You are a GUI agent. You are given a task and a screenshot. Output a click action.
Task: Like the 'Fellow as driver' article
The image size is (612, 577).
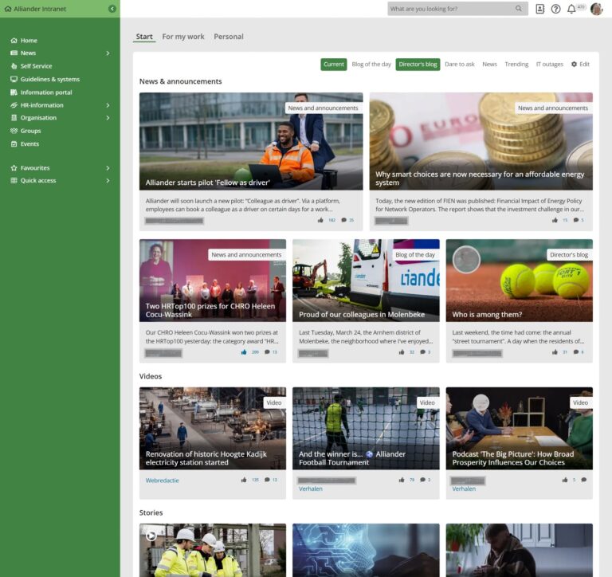coord(320,220)
